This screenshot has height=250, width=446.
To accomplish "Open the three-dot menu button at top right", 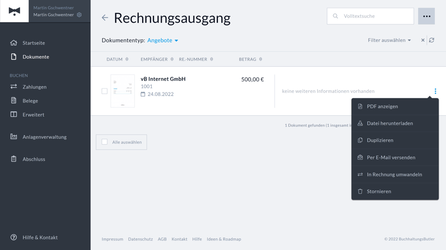I will coord(426,16).
